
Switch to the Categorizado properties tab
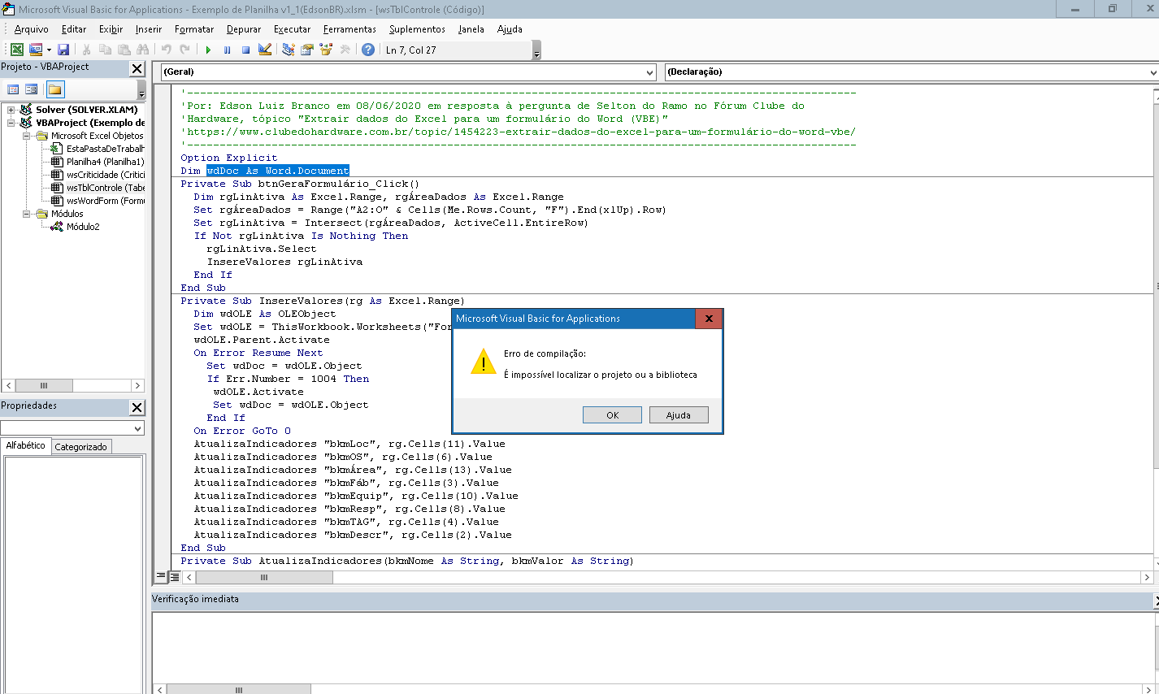point(80,447)
